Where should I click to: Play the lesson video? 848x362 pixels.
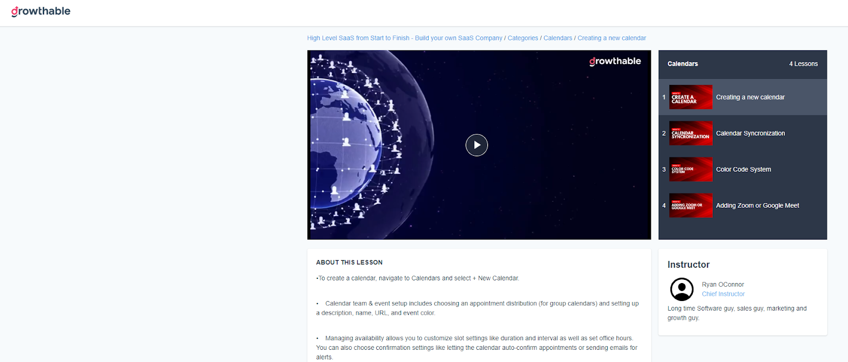[x=476, y=145]
